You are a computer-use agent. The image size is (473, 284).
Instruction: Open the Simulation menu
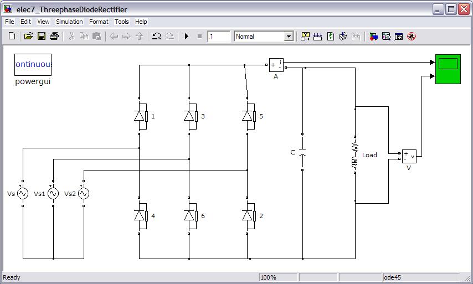tap(69, 22)
